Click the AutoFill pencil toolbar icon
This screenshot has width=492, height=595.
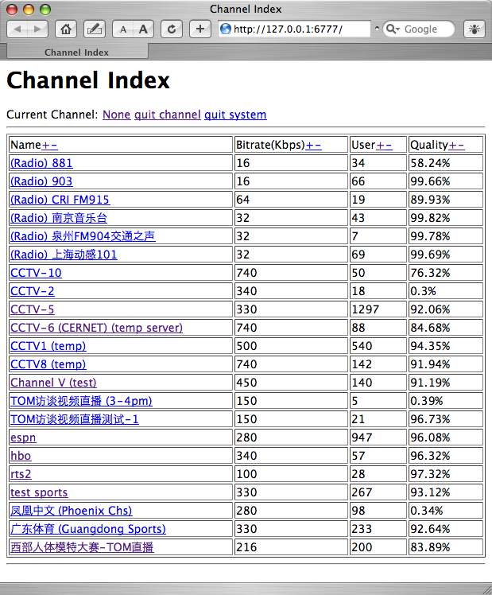[95, 29]
